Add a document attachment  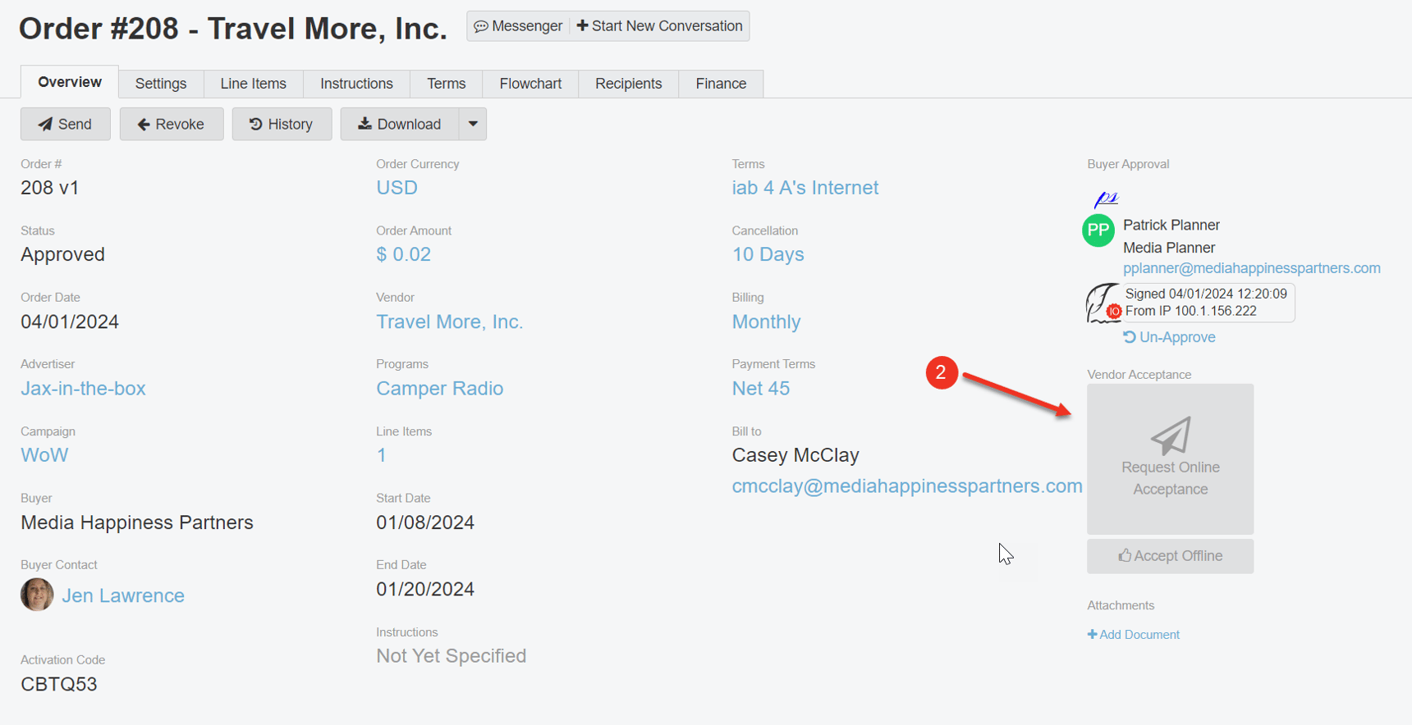pos(1134,635)
